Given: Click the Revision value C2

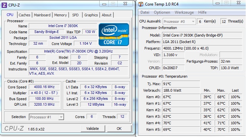Looking at the screenshot, I should click(x=120, y=63).
